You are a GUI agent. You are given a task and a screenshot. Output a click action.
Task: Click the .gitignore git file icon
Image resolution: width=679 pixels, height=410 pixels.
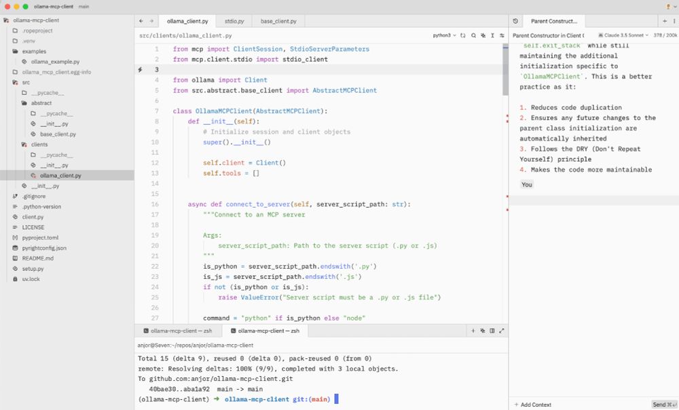(15, 197)
